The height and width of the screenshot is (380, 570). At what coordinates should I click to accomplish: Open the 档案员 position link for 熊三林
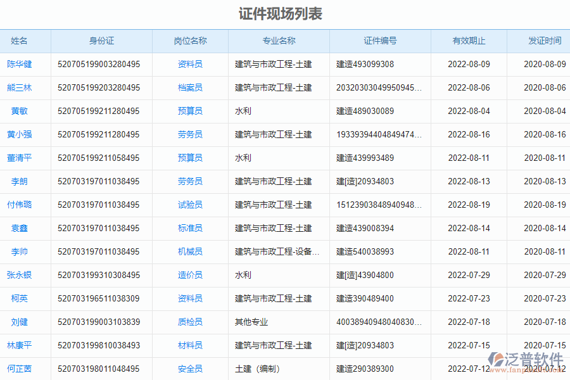pos(190,87)
